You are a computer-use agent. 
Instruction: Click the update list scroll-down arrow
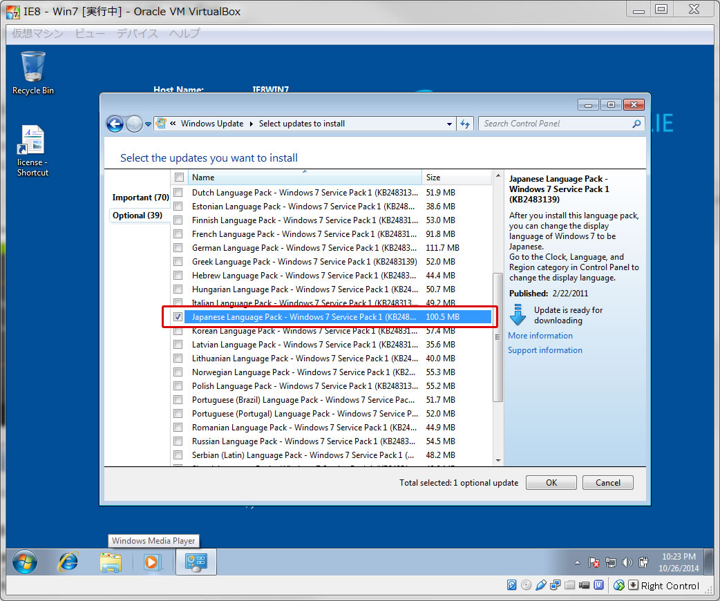[x=498, y=461]
